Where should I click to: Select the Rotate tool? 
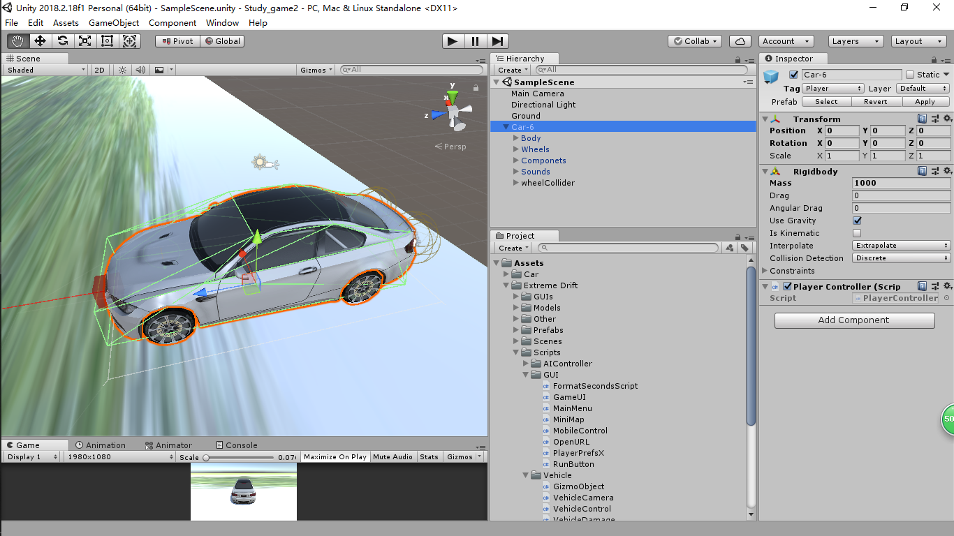(x=62, y=41)
